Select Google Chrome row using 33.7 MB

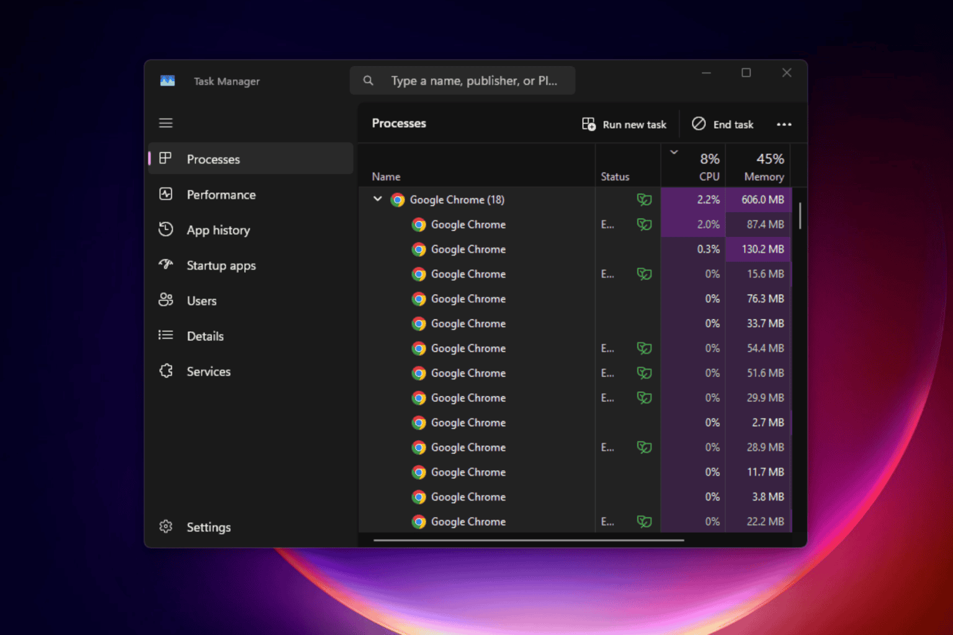[x=575, y=324]
